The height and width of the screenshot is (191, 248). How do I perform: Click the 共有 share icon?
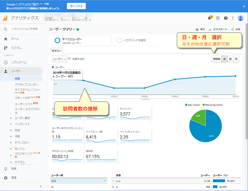click(x=232, y=30)
